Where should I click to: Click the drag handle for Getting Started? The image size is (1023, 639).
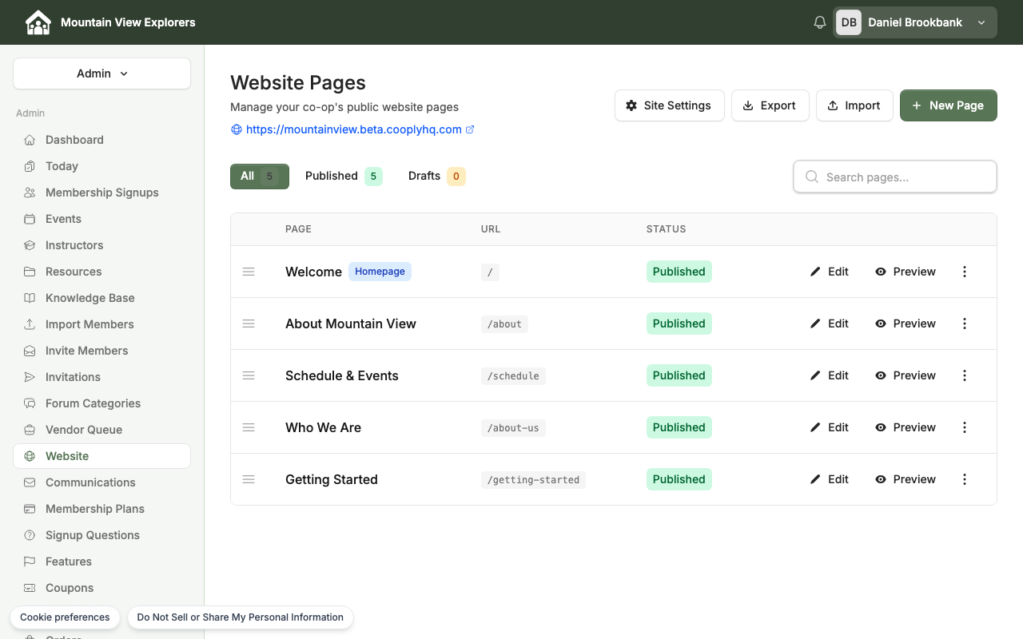[x=249, y=479]
